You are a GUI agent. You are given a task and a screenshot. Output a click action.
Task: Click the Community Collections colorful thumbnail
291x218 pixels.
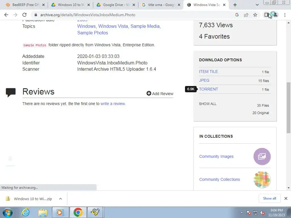tap(262, 179)
